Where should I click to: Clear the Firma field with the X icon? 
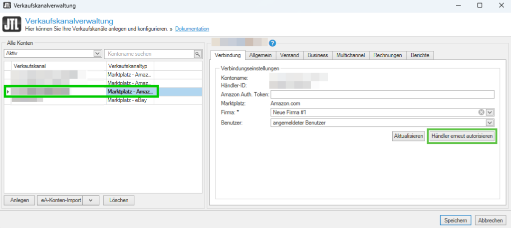click(482, 112)
